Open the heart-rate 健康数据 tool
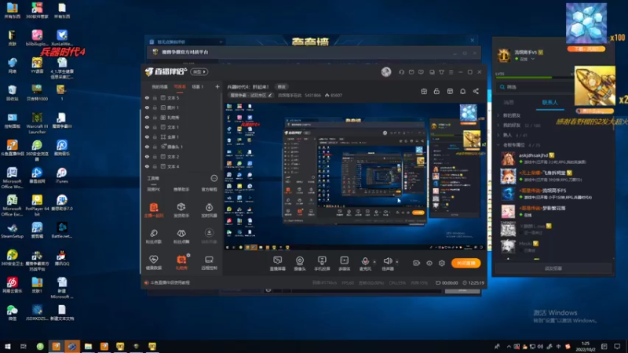Viewport: 628px width, 353px height. tap(154, 262)
